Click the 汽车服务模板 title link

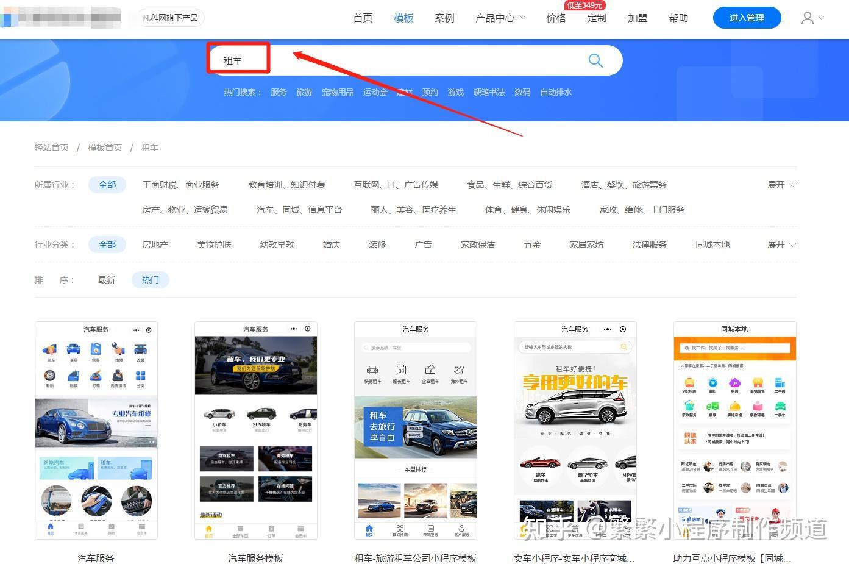[x=256, y=558]
